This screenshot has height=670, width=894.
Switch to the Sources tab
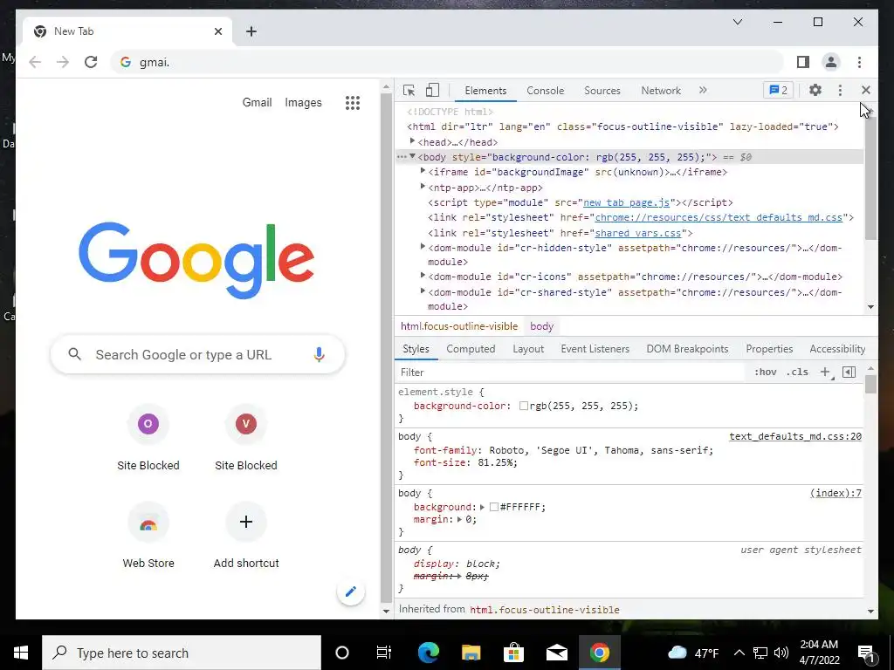(602, 91)
